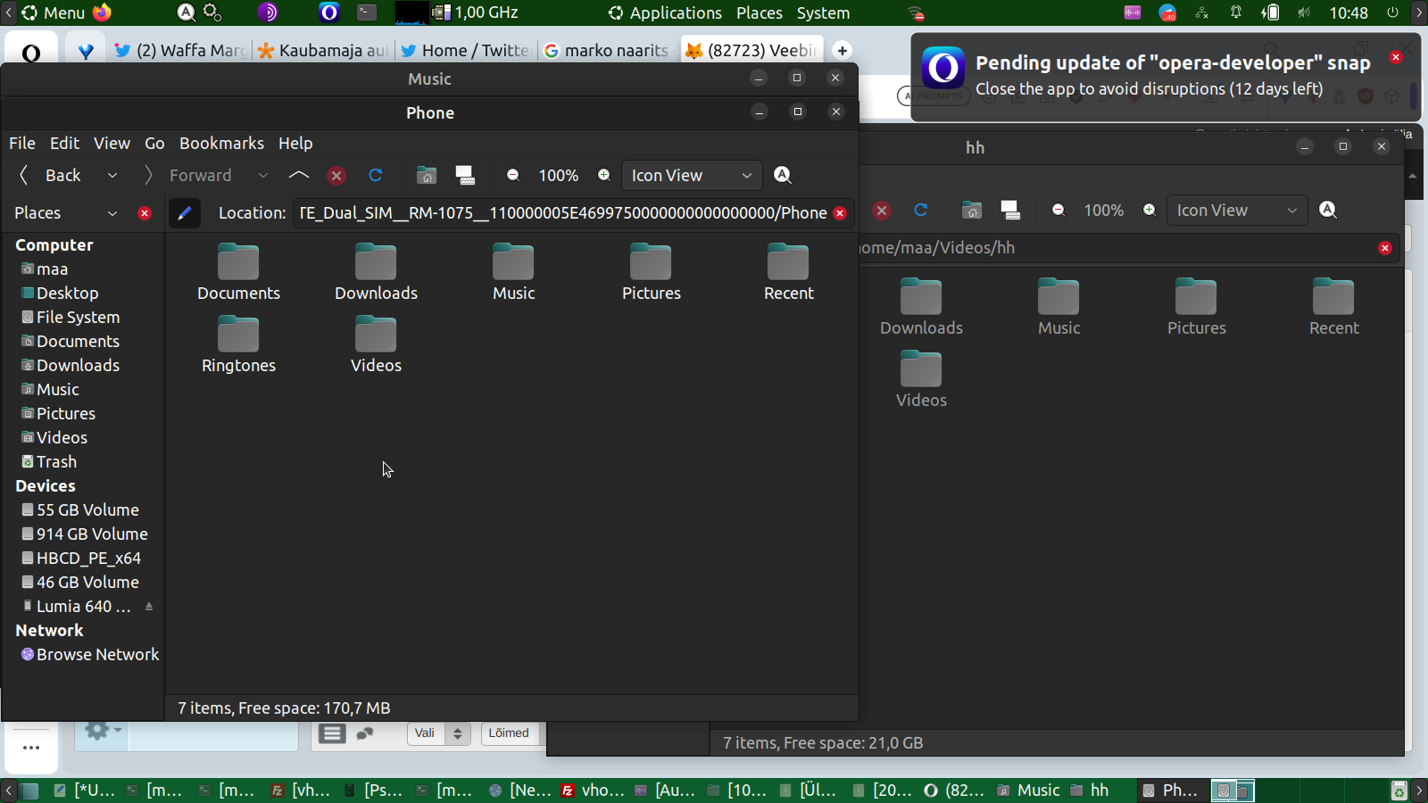Zoom out using the minus magnifier in Phone window
Viewport: 1428px width, 803px height.
click(x=513, y=176)
